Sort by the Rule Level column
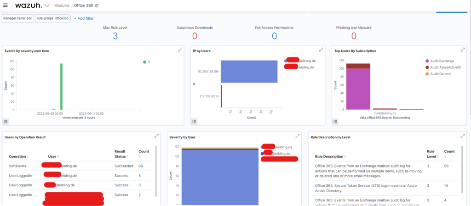 431,154
